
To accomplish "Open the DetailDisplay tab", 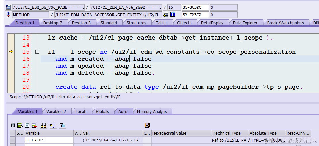I will (212, 23).
